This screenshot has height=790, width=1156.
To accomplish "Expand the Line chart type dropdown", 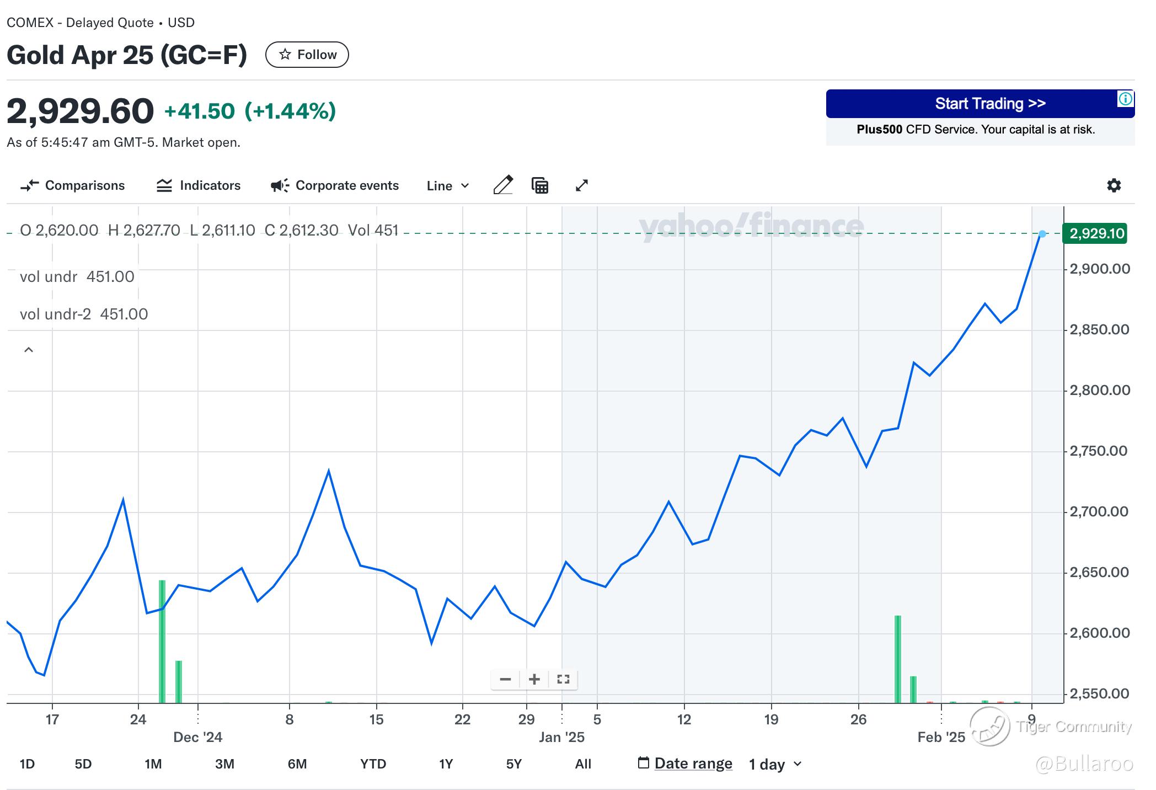I will point(448,186).
